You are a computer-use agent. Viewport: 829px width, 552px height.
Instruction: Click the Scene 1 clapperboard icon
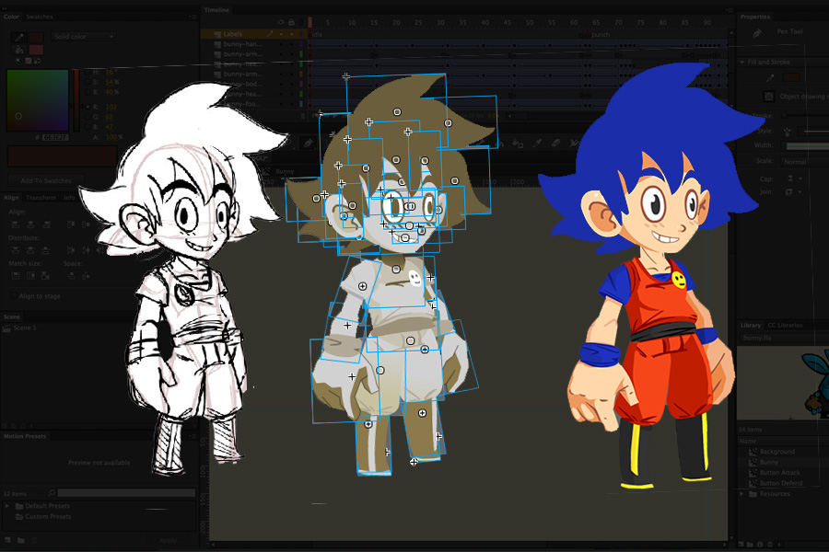[7, 328]
